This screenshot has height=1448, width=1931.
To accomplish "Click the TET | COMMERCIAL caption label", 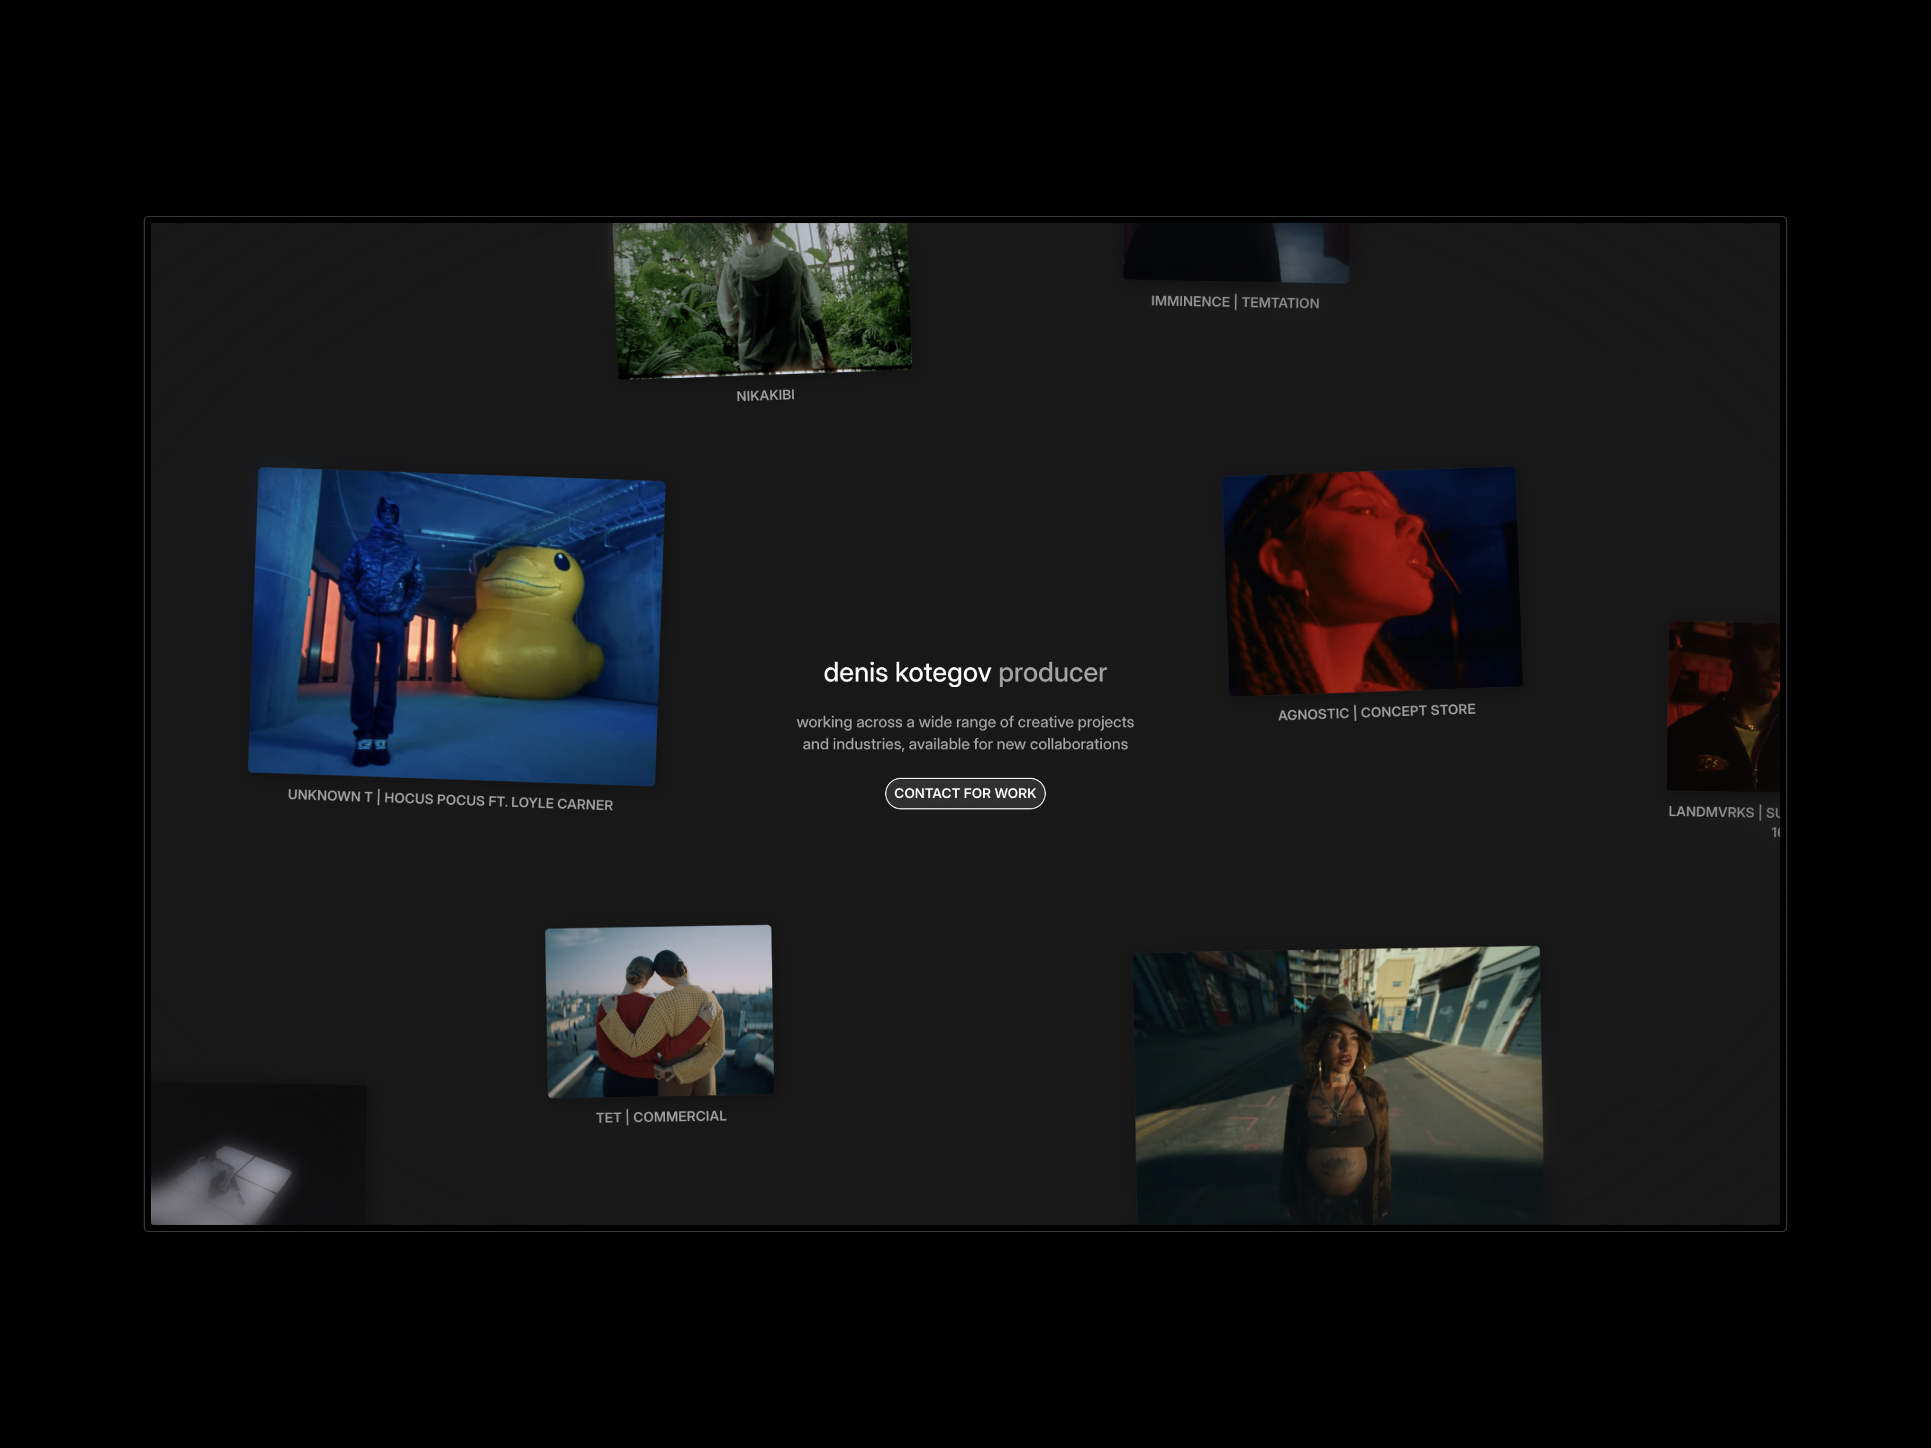I will click(x=660, y=1116).
